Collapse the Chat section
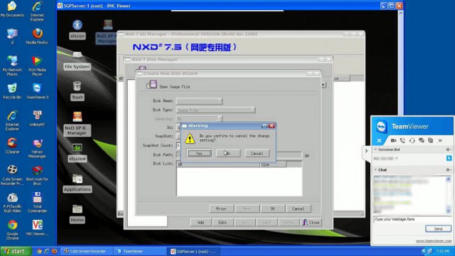The width and height of the screenshot is (455, 256). [x=375, y=170]
